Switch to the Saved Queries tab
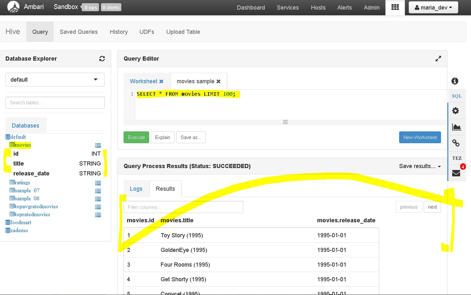 tap(79, 32)
